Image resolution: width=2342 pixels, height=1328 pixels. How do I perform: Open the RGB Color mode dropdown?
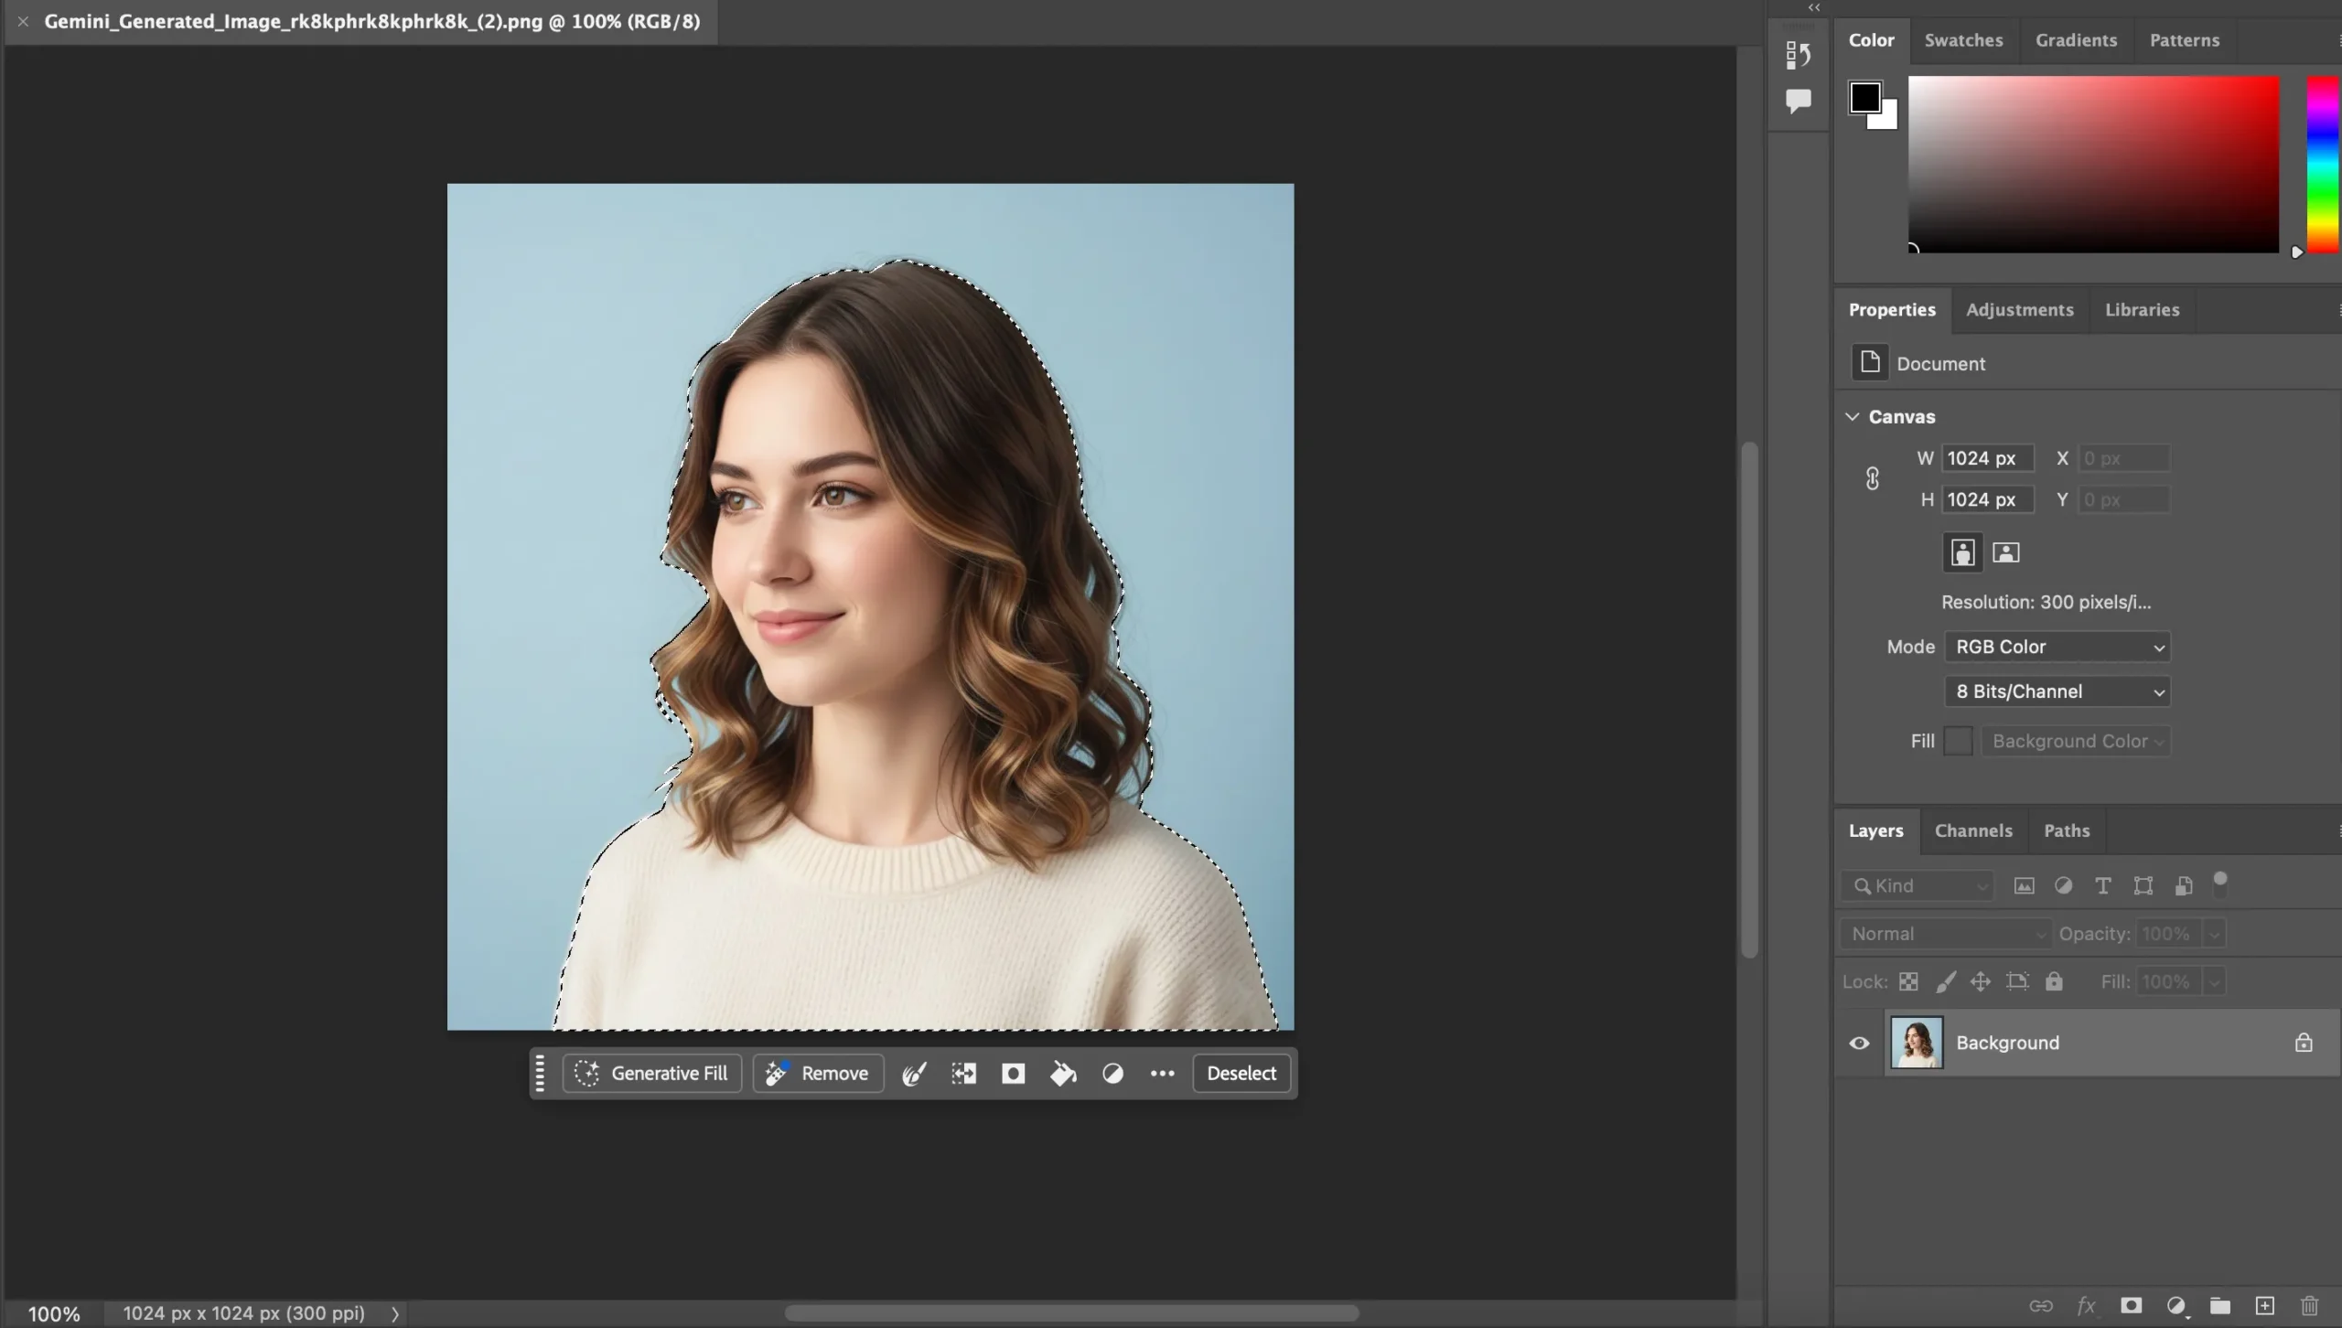pos(2057,647)
